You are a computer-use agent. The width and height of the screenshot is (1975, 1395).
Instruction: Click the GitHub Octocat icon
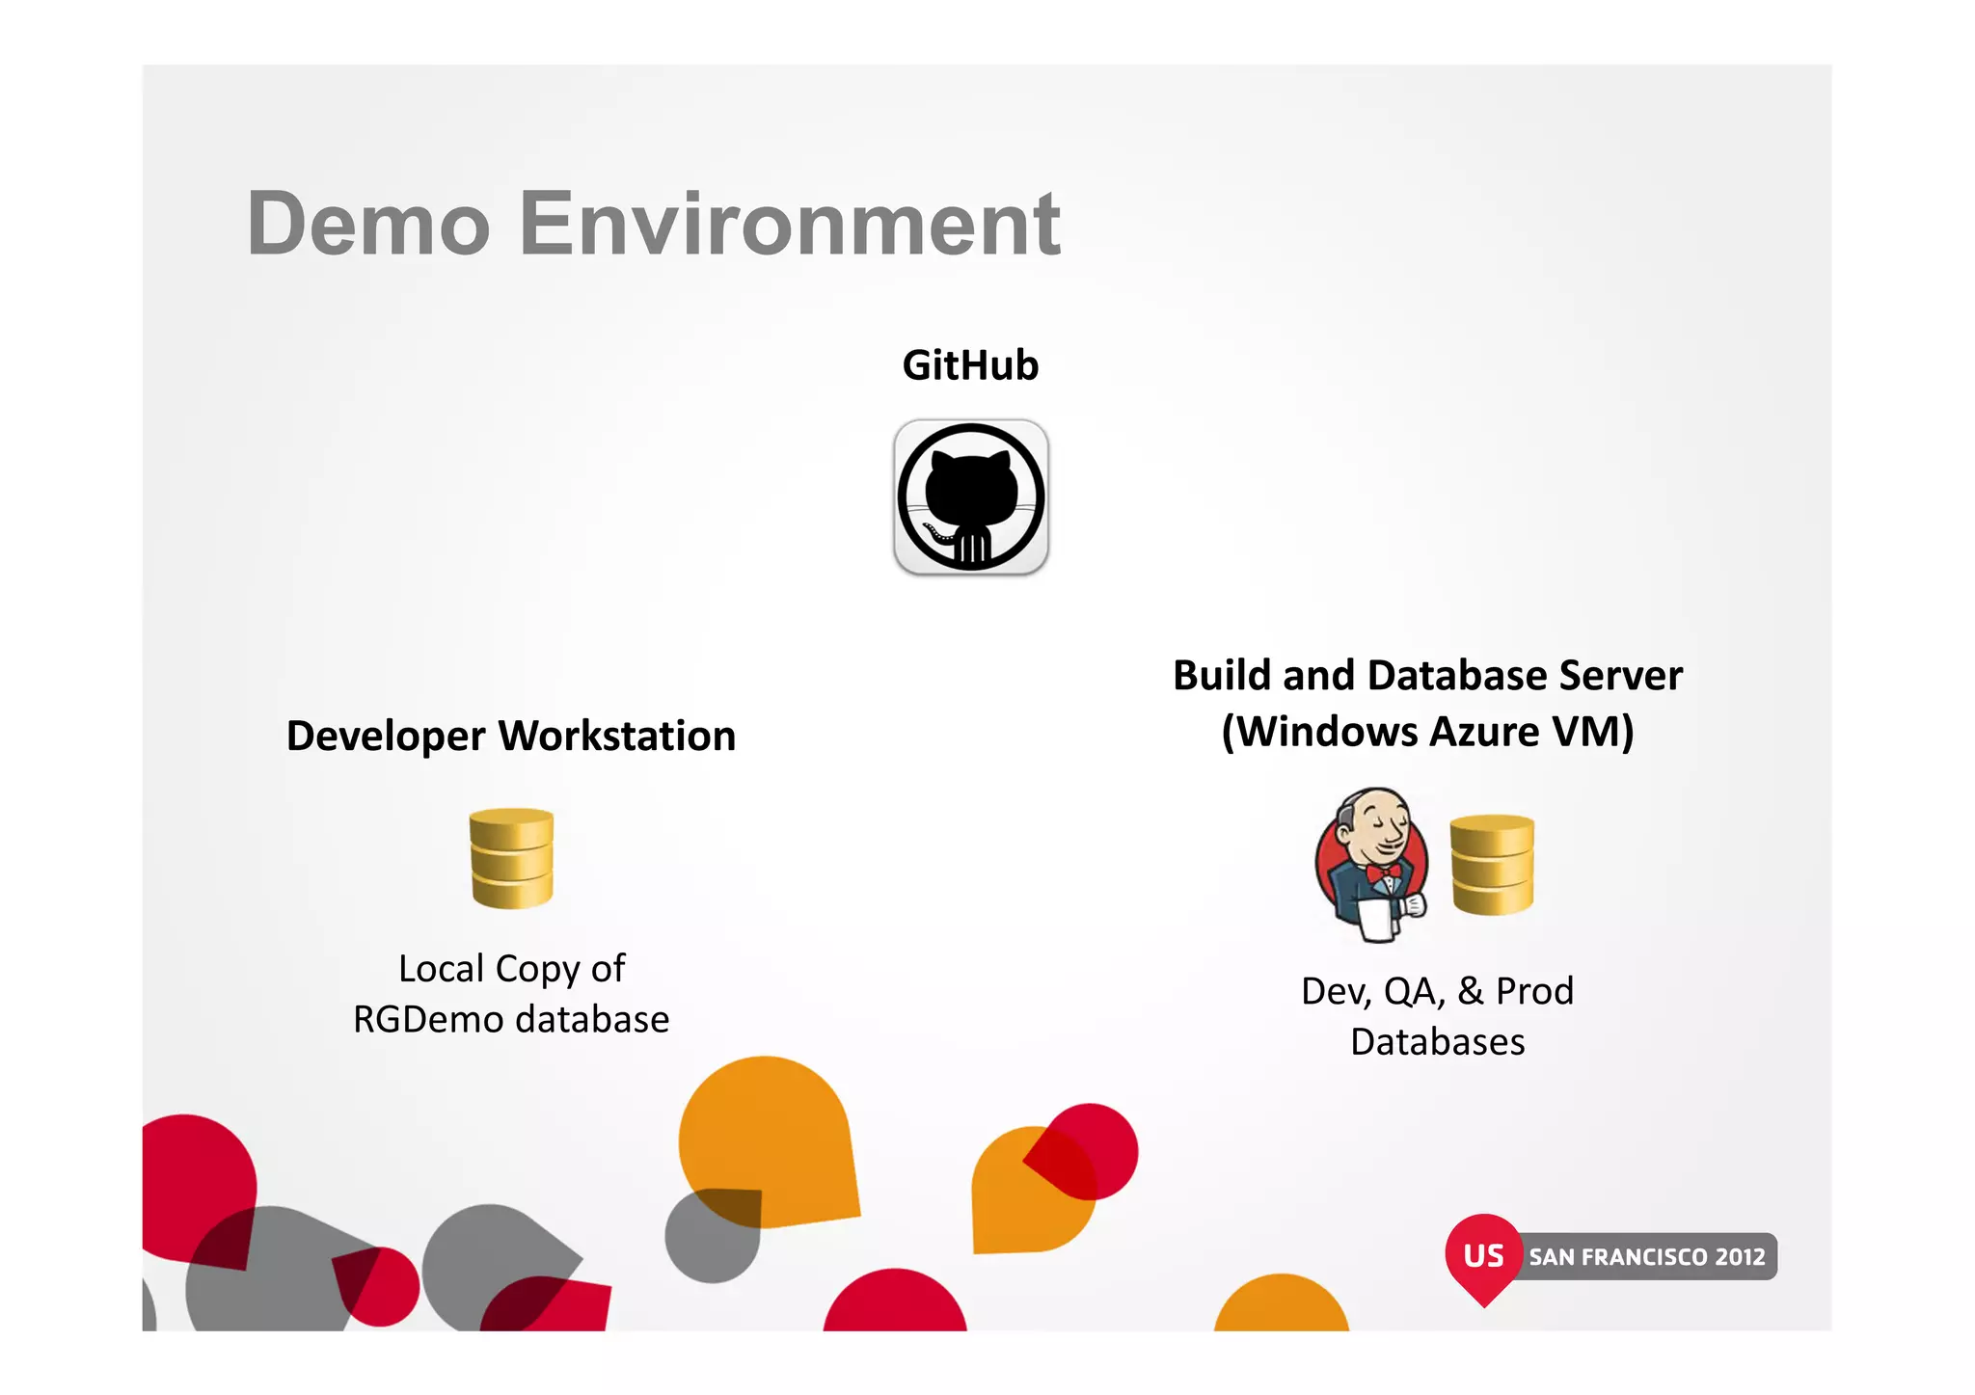point(971,497)
